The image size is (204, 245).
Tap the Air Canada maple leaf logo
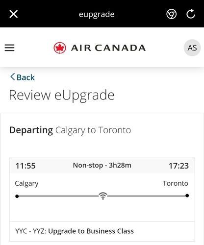(60, 48)
